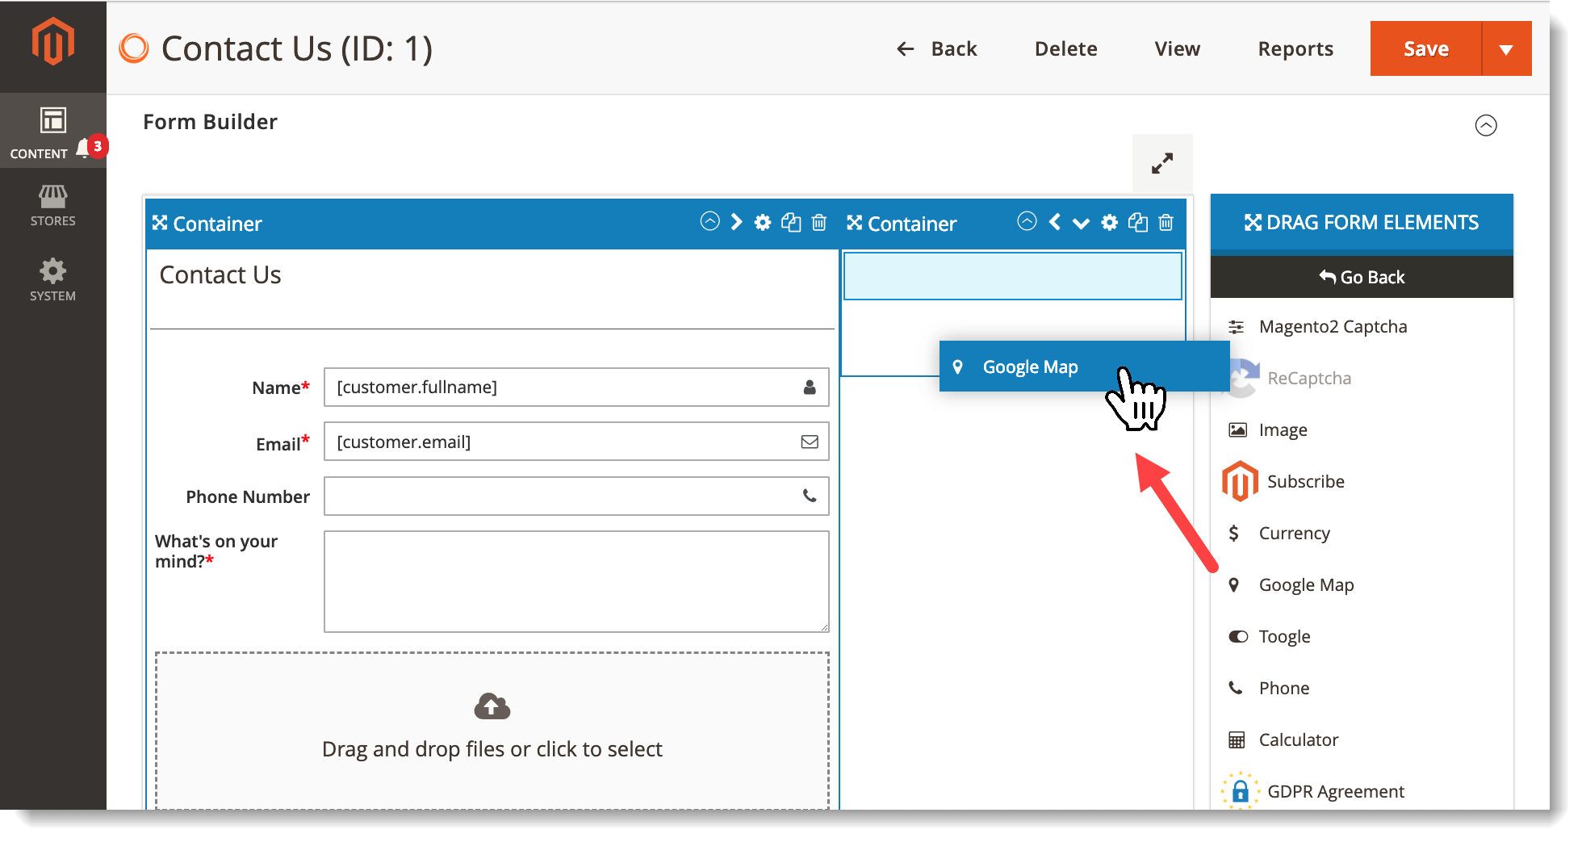The width and height of the screenshot is (1582, 842).
Task: Click the Go Back button
Action: point(1362,277)
